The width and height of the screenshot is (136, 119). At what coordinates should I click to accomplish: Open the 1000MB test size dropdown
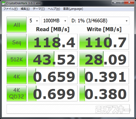[55, 21]
